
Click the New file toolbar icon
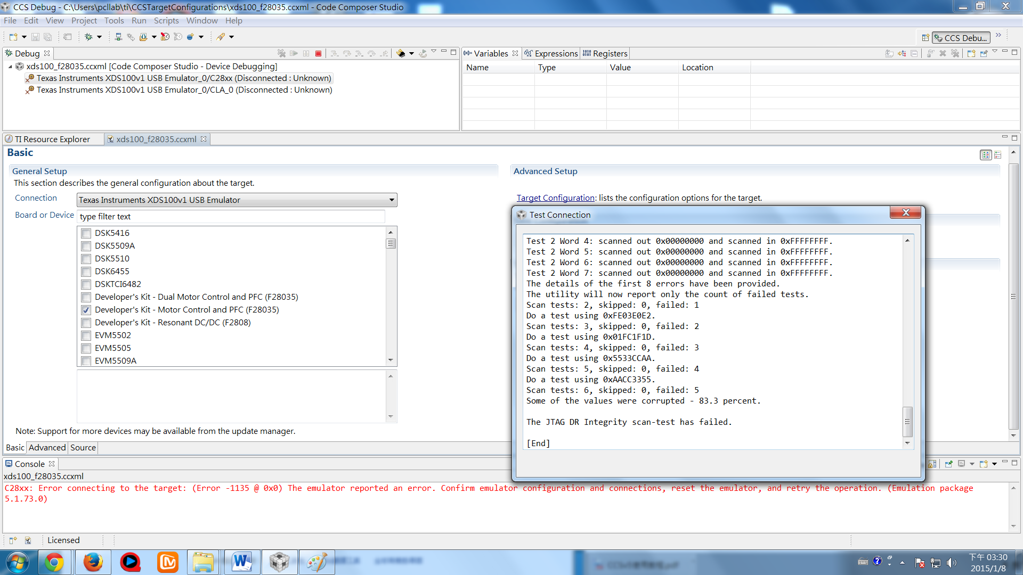coord(13,37)
